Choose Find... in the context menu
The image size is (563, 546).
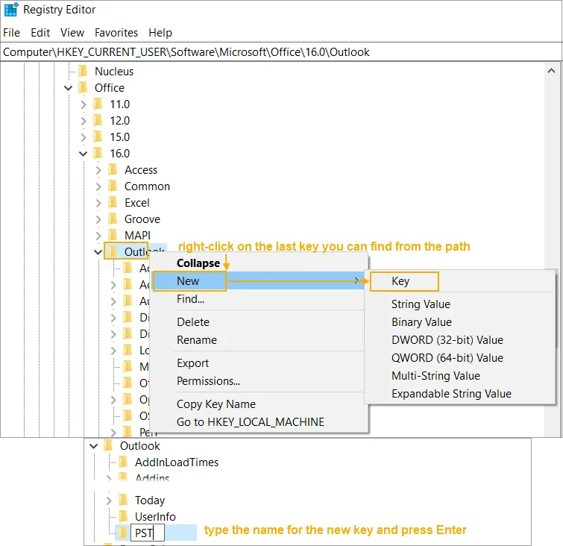(260, 299)
